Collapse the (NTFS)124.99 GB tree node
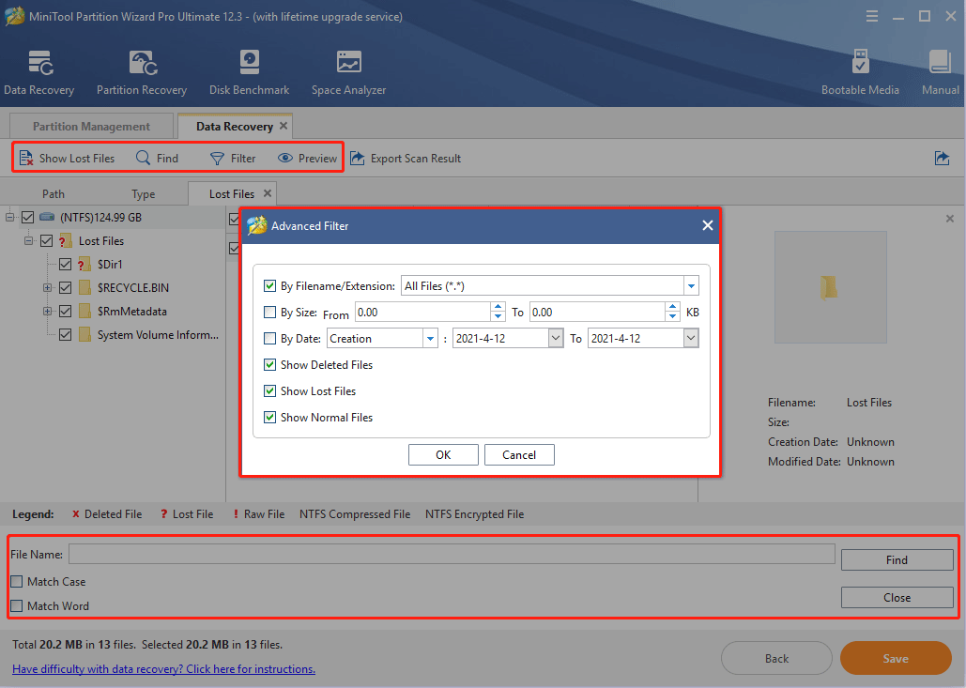The width and height of the screenshot is (966, 688). 9,218
